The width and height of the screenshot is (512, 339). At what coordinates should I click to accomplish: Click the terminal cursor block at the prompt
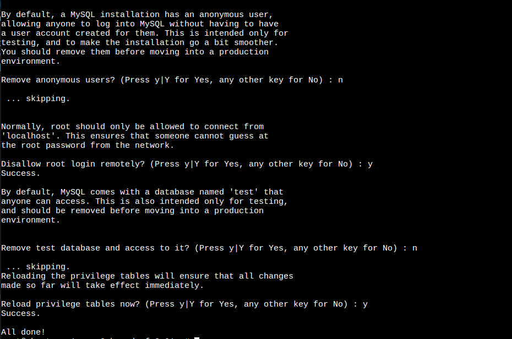197,337
